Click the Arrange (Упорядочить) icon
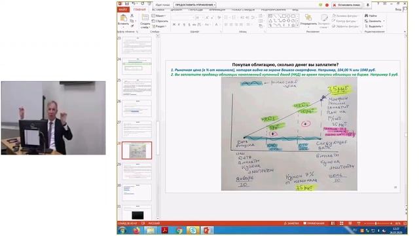The width and height of the screenshot is (419, 236). coord(308,18)
